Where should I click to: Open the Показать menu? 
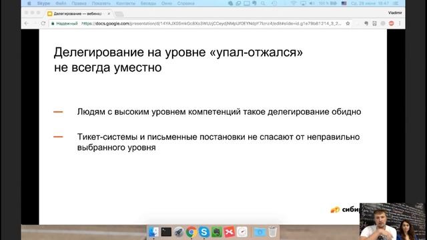point(101,3)
